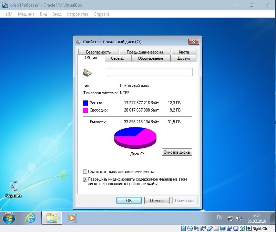Click the mouse integration indicator in VirtualBox status bar
Screen dimensions: 276x232
point(242,229)
